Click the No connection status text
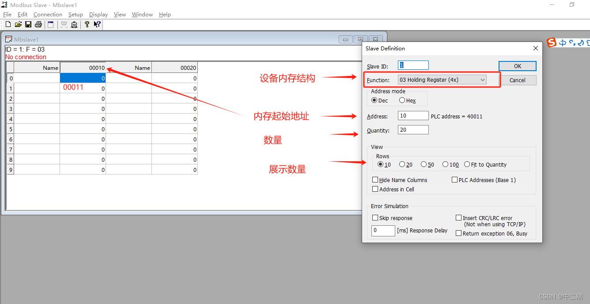The height and width of the screenshot is (304, 590). tap(26, 57)
